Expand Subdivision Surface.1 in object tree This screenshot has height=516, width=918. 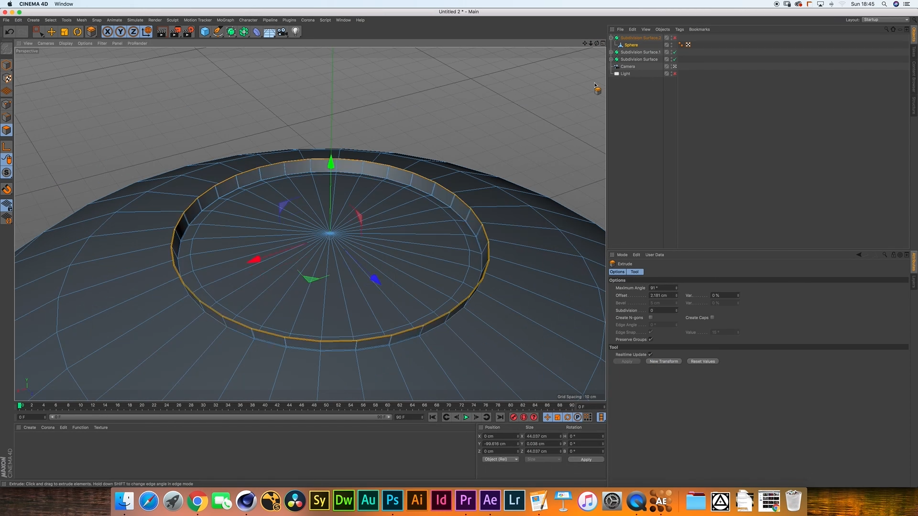611,52
